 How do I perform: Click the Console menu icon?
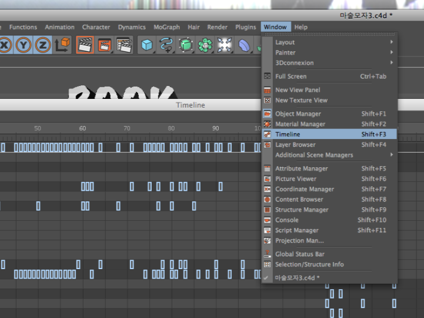267,220
